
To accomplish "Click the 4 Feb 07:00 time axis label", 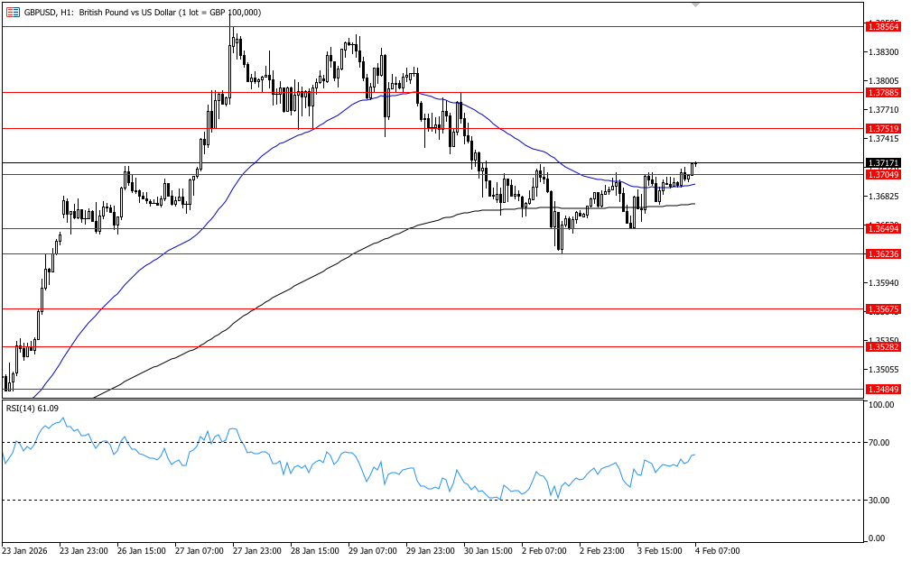I will (717, 550).
